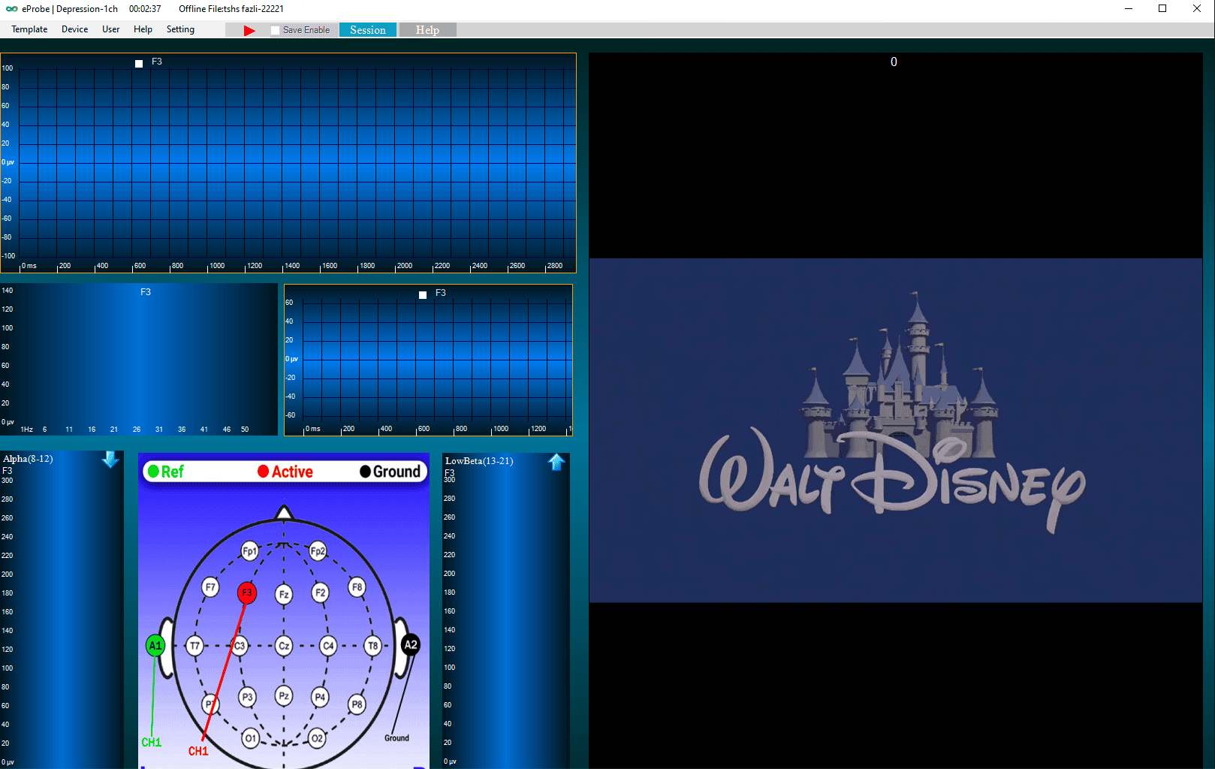The height and width of the screenshot is (769, 1215).
Task: Click the Alpha(8-12) panel title
Action: [28, 459]
